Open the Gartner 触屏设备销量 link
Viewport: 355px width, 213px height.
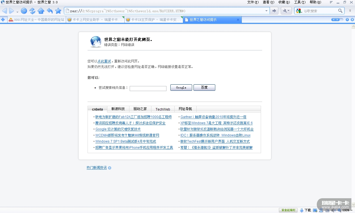pyautogui.click(x=213, y=117)
